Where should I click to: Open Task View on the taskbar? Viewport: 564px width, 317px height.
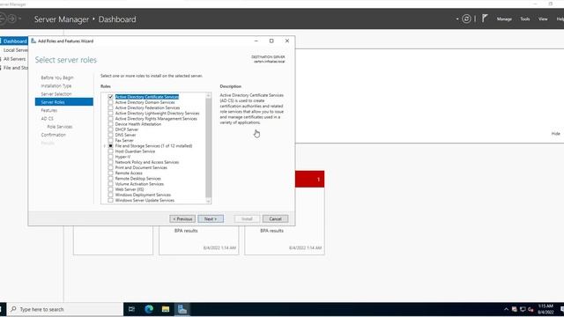[x=131, y=309]
